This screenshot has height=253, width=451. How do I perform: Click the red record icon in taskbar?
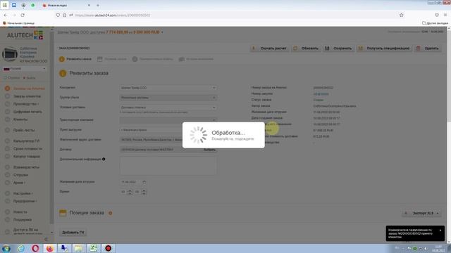[x=108, y=248]
